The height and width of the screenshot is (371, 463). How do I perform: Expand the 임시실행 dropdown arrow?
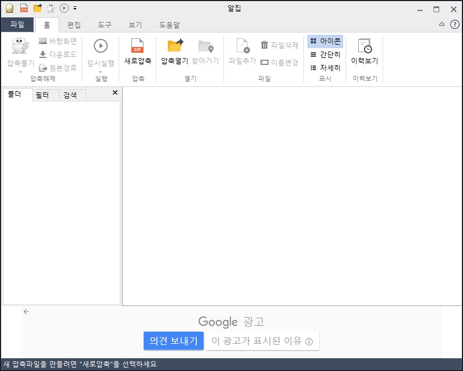pyautogui.click(x=101, y=72)
